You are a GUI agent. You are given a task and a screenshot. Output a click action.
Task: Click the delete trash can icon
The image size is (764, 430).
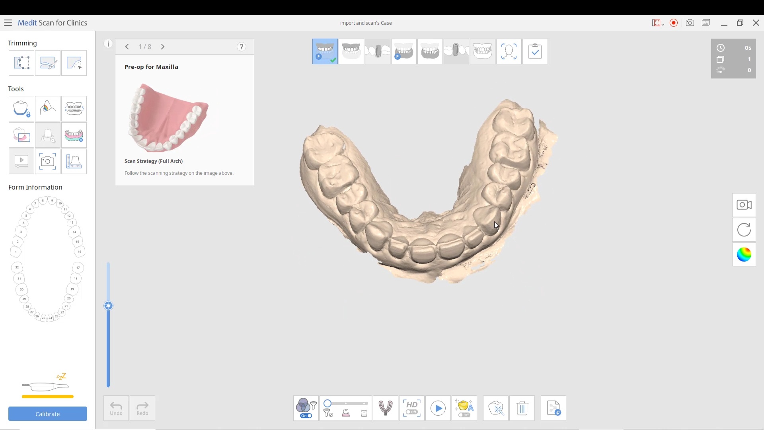point(522,408)
